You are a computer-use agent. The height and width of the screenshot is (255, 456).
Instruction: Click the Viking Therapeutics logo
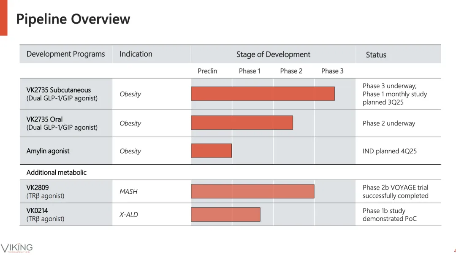point(16,248)
